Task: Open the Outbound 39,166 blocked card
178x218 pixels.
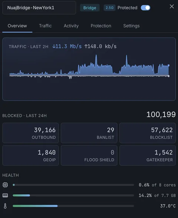Action: [x=30, y=133]
